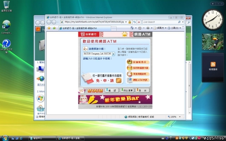
Task: Click the Print icon in command bar
Action: click(x=148, y=28)
